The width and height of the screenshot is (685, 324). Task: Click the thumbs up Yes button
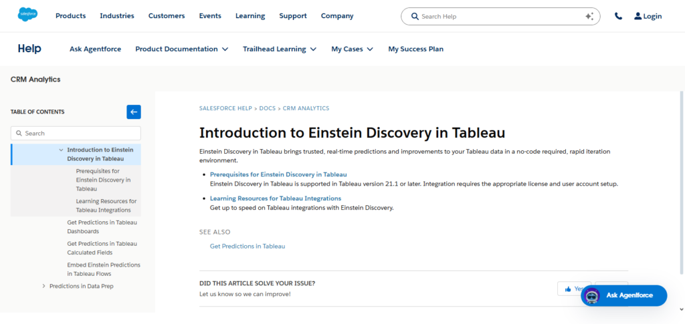(574, 289)
